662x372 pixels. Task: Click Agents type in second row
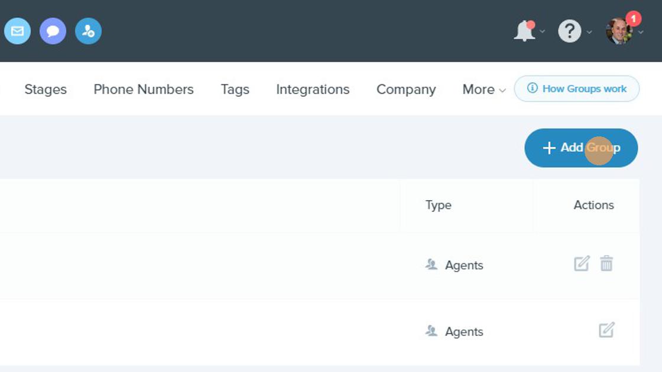click(x=454, y=331)
